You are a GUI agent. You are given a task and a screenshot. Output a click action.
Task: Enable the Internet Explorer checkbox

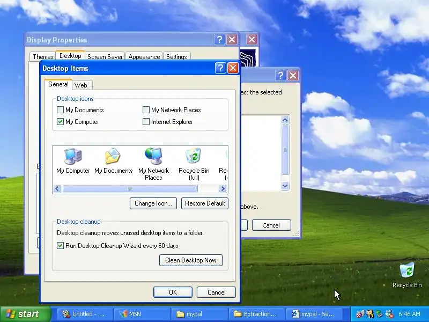pos(146,122)
